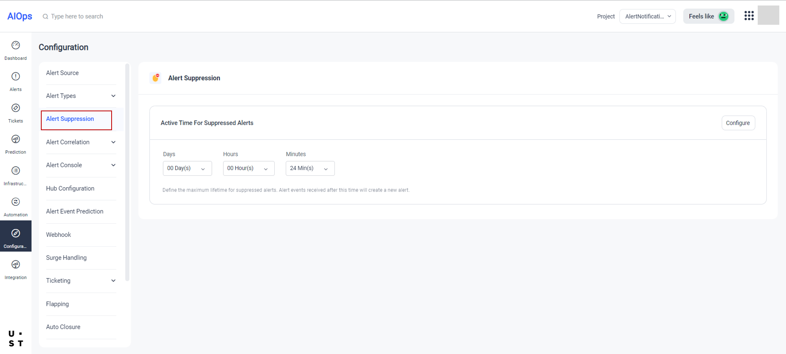This screenshot has width=786, height=354.
Task: Select the Webhook configuration item
Action: point(59,235)
